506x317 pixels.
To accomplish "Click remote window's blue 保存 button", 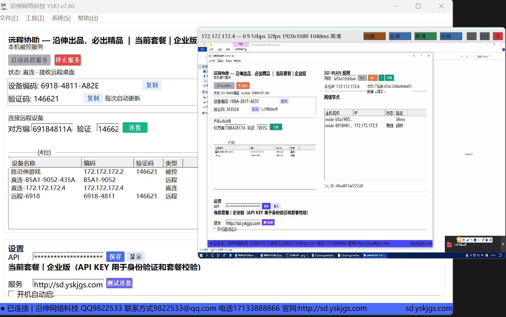I will point(266,206).
